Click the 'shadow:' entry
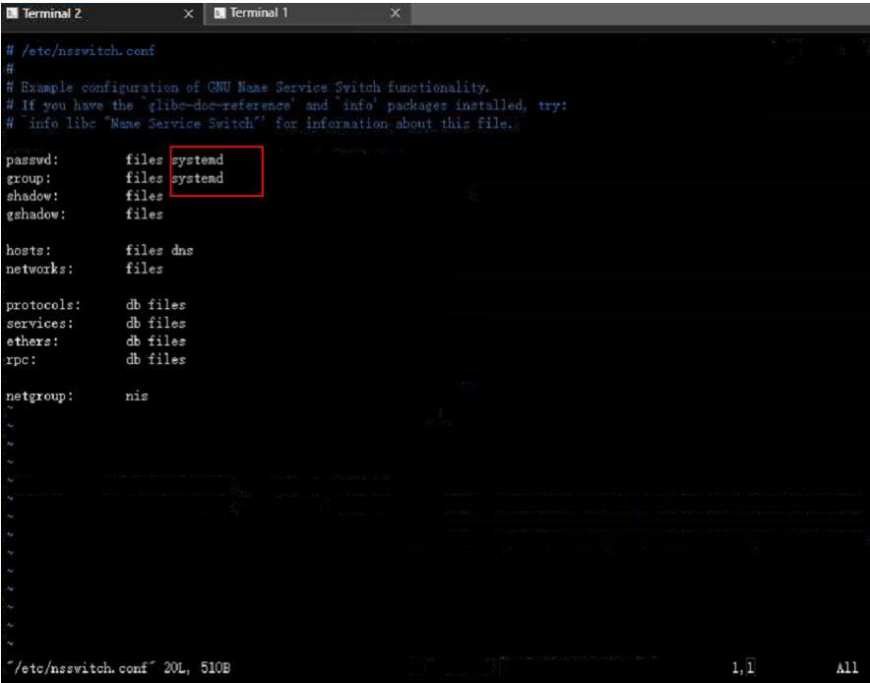 [32, 197]
